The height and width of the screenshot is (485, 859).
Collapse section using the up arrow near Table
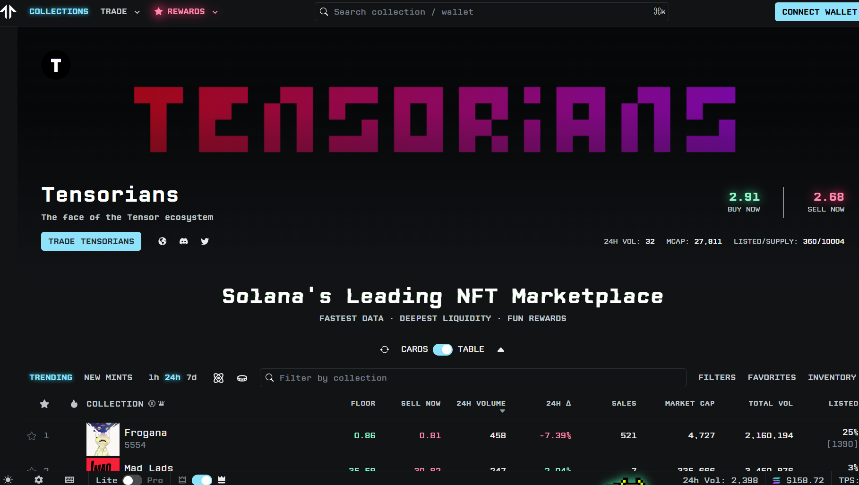coord(501,349)
